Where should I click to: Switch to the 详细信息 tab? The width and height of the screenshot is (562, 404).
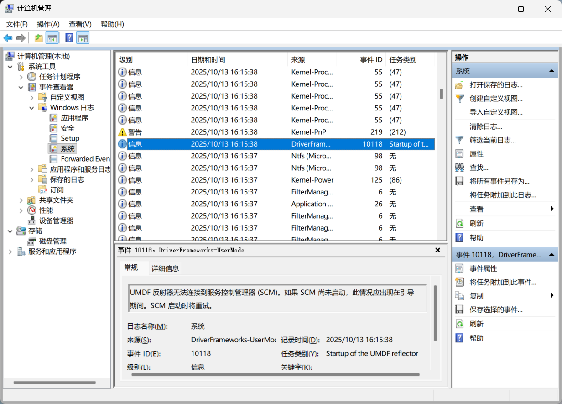tap(165, 268)
